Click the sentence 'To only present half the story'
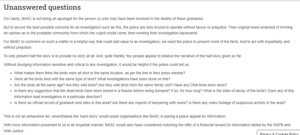This screenshot has height=135, width=300. pyautogui.click(x=122, y=56)
